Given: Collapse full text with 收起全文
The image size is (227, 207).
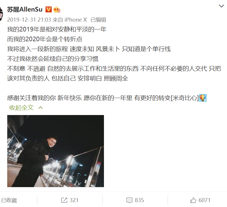Looking at the screenshot, I should [21, 108].
